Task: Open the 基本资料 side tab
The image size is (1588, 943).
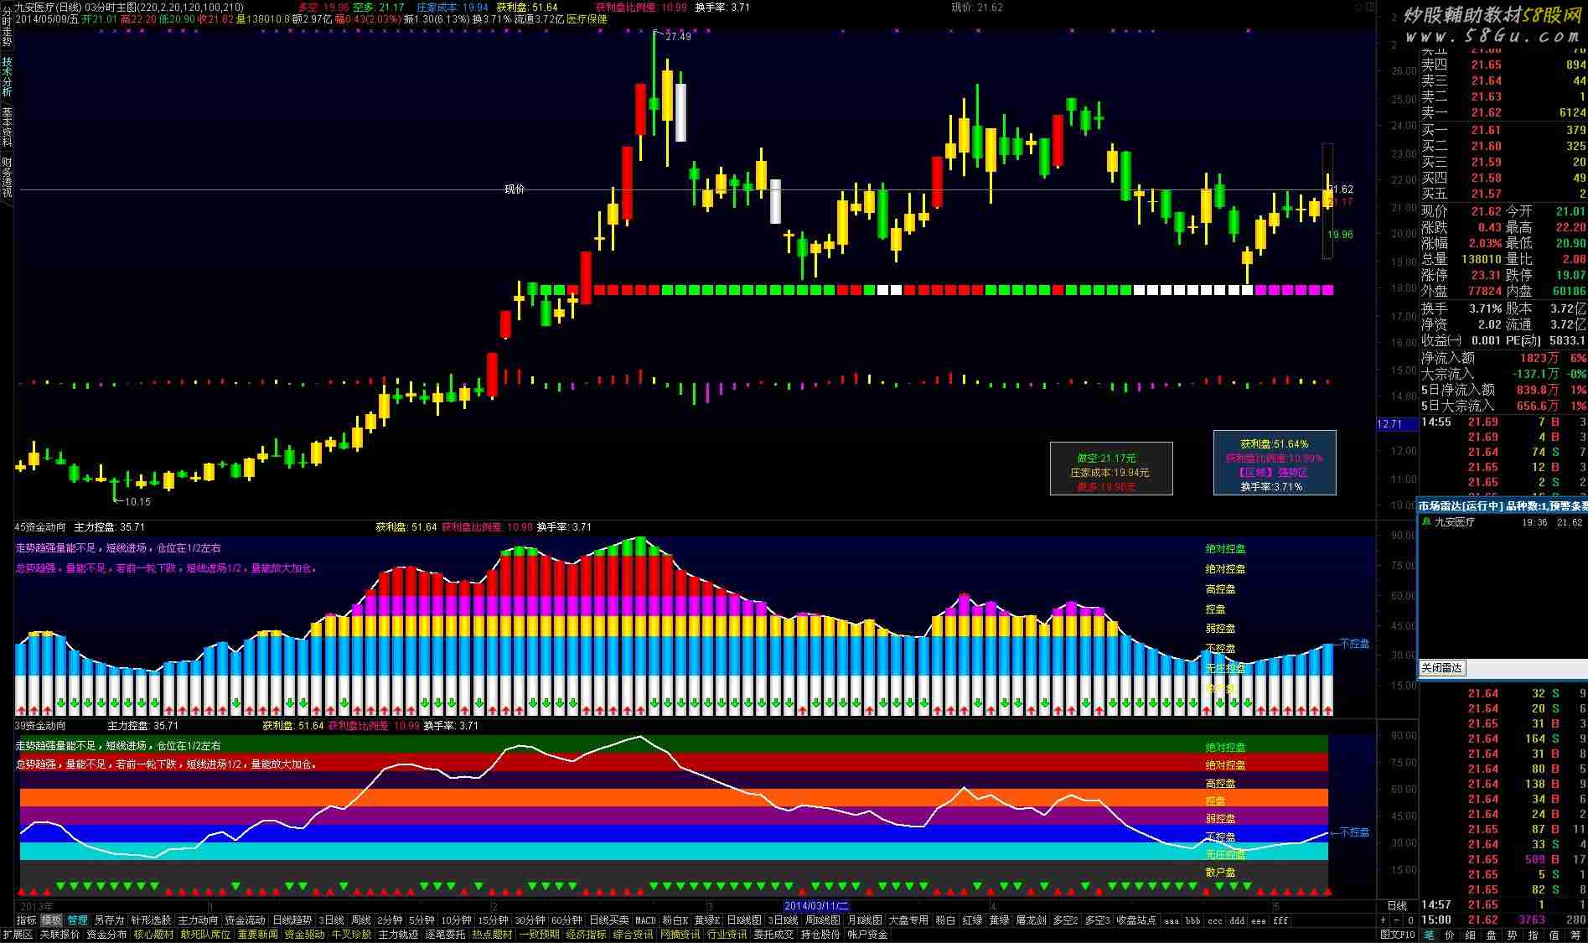Action: coord(7,127)
